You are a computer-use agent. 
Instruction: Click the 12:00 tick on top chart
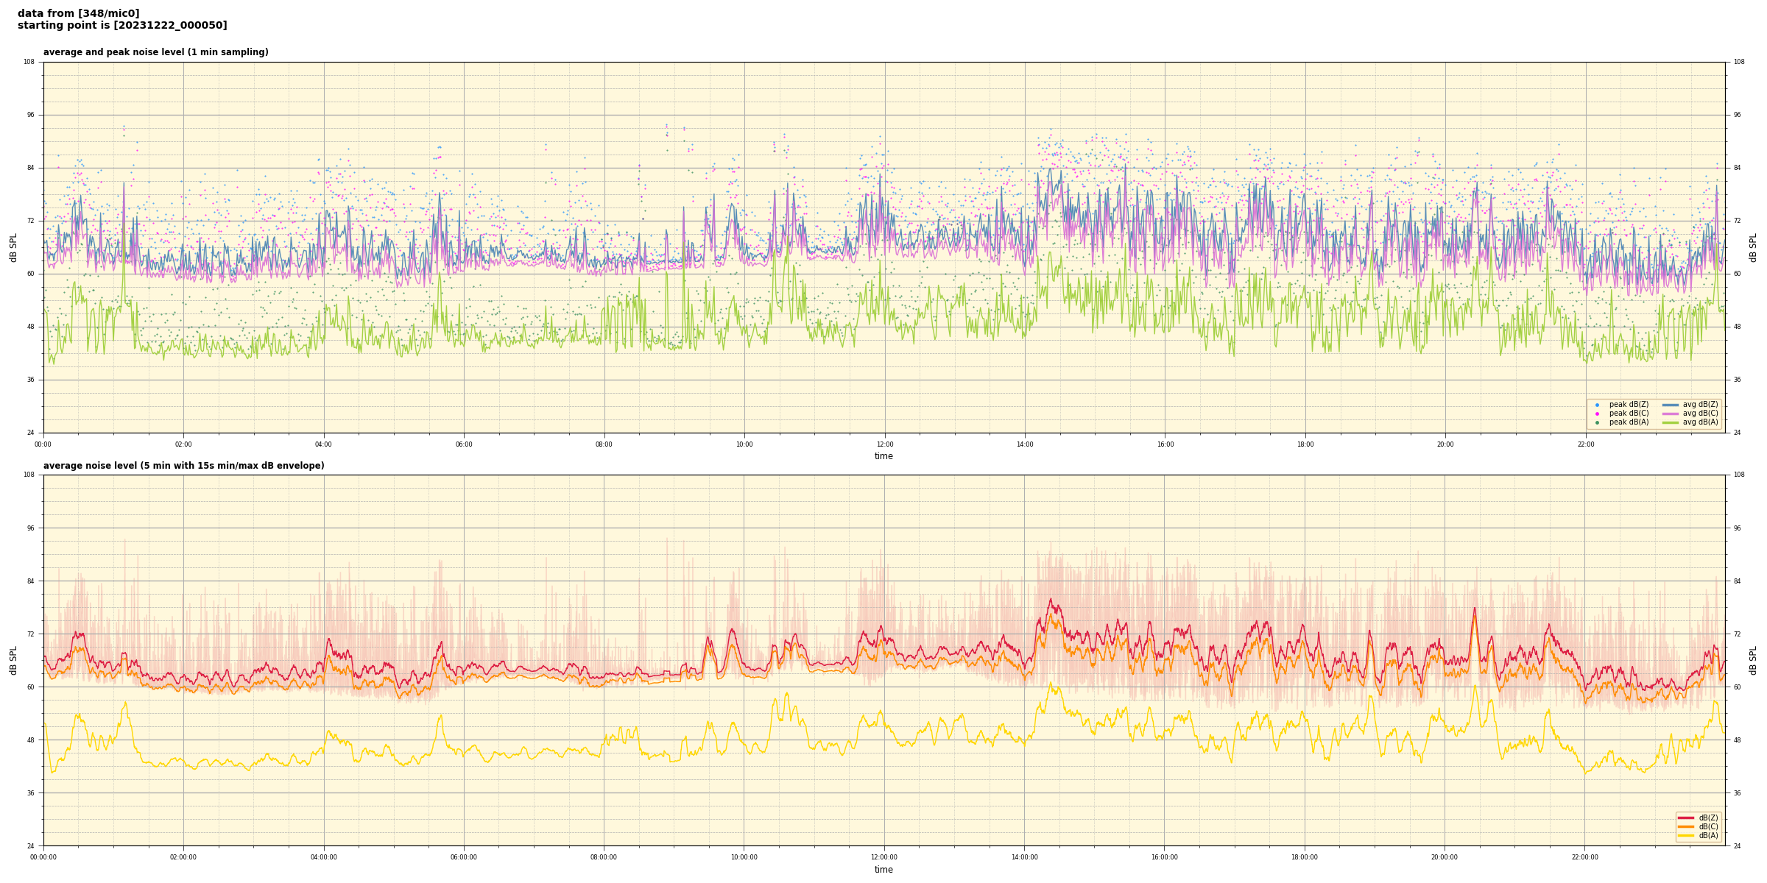884,444
